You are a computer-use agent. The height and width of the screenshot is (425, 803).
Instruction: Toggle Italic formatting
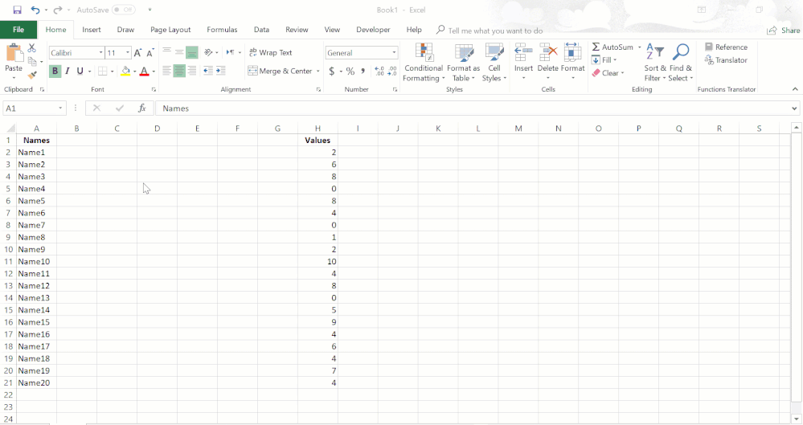tap(67, 71)
